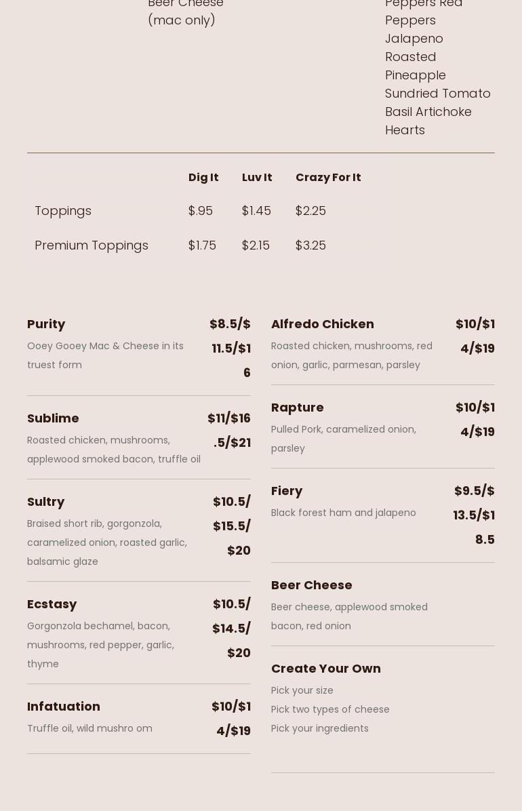Screen dimensions: 522x811
Task: Select the Luv It column header
Action: (x=257, y=178)
